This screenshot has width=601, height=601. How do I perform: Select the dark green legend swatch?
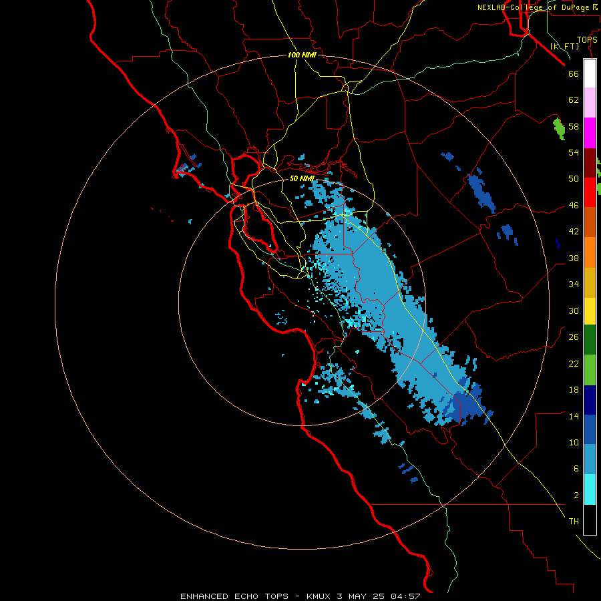pyautogui.click(x=590, y=340)
